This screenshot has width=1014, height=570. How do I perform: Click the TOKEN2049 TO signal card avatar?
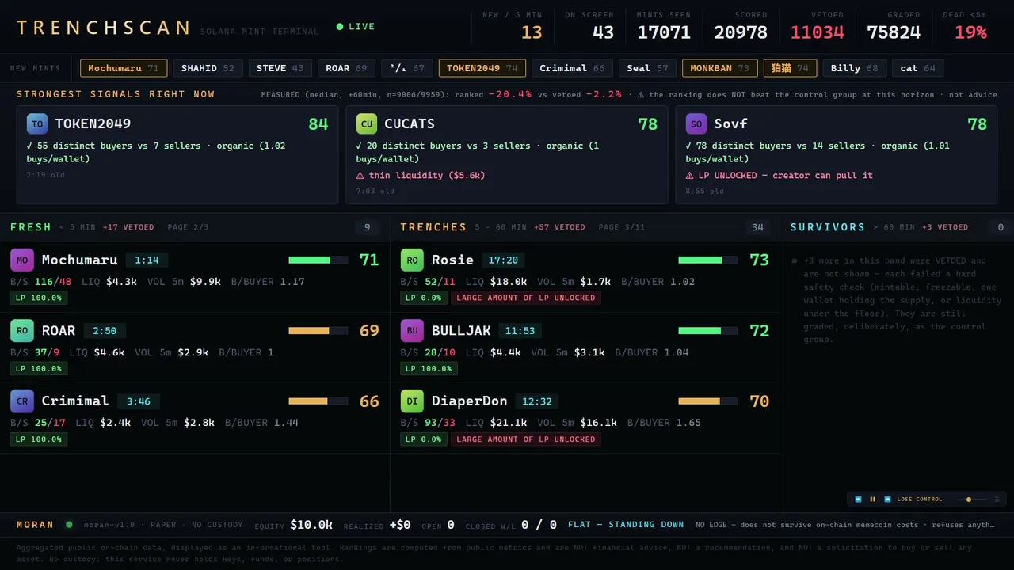coord(36,123)
